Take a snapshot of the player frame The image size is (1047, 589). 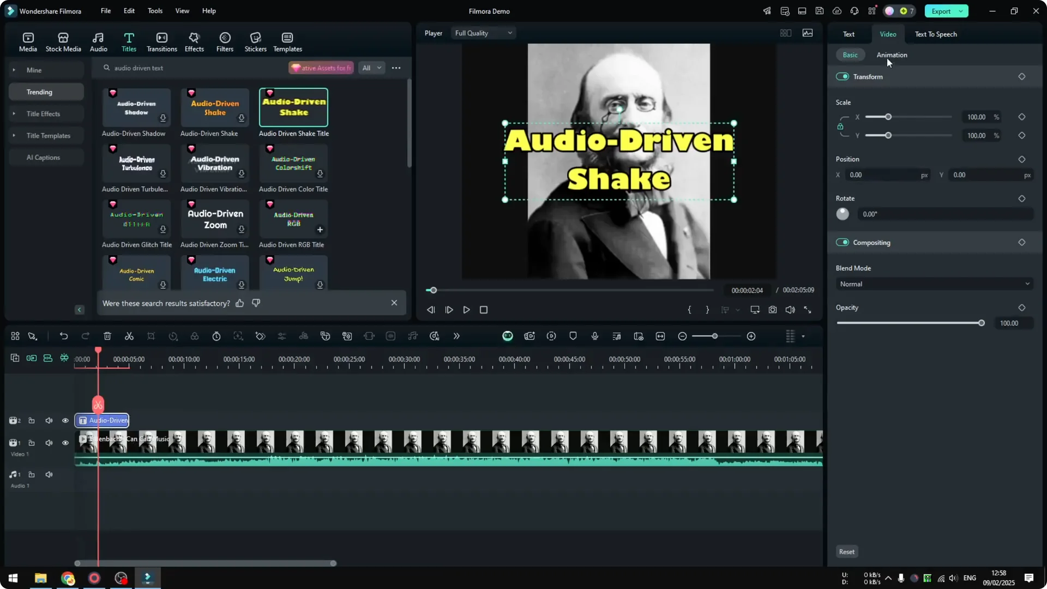772,310
